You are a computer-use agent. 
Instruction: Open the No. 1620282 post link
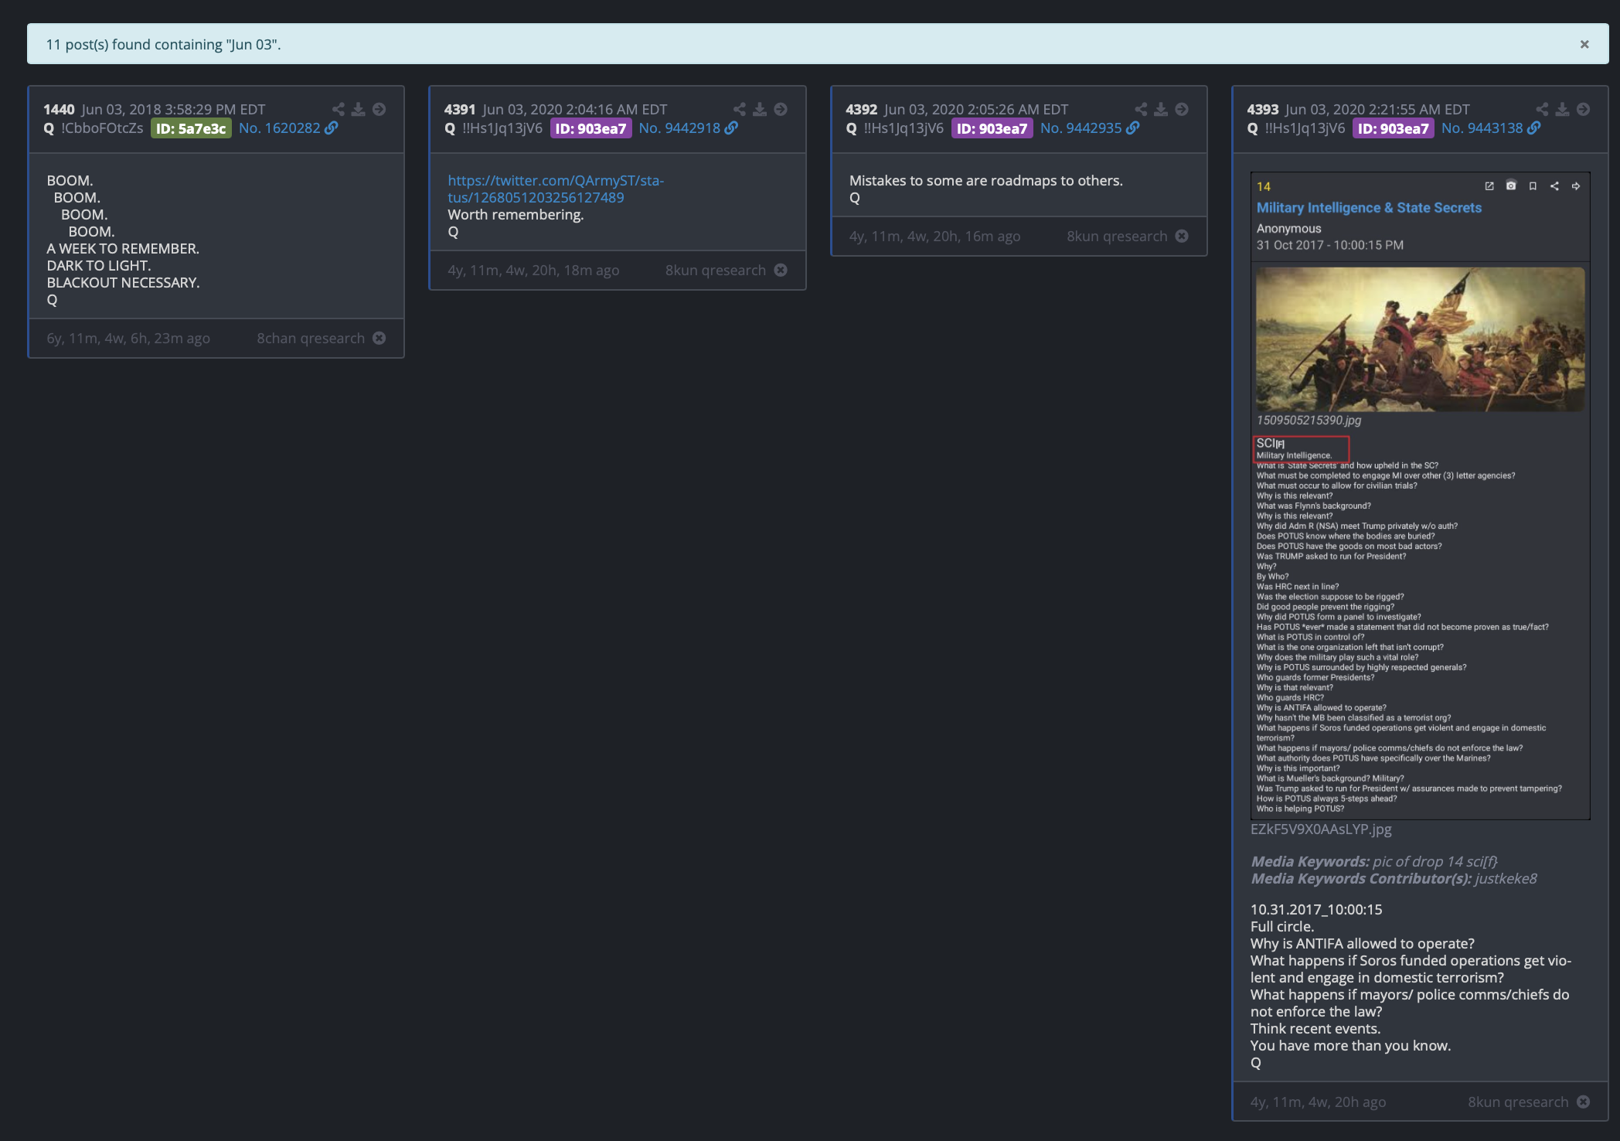coord(279,128)
